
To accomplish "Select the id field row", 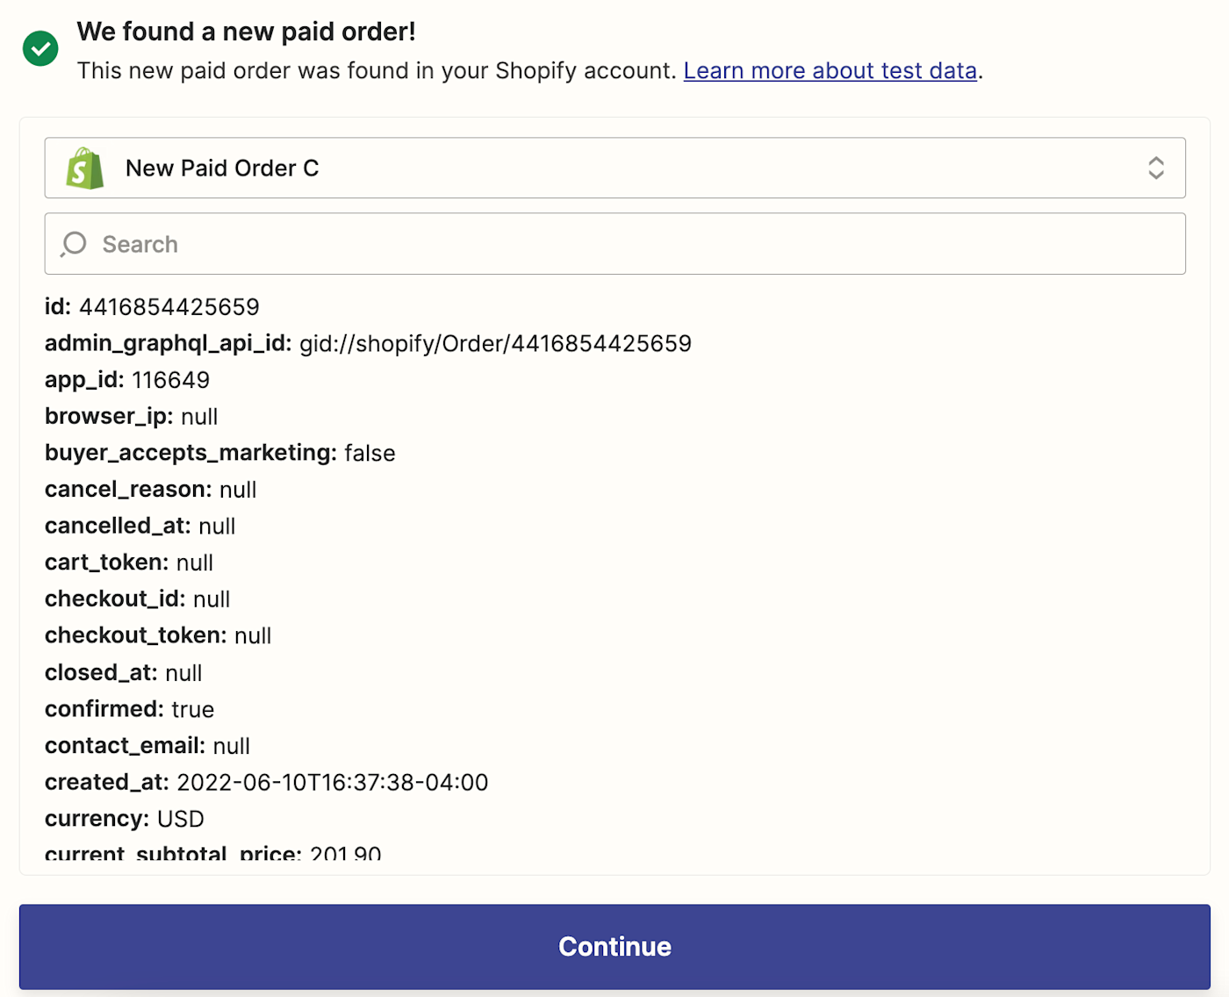I will [x=152, y=307].
